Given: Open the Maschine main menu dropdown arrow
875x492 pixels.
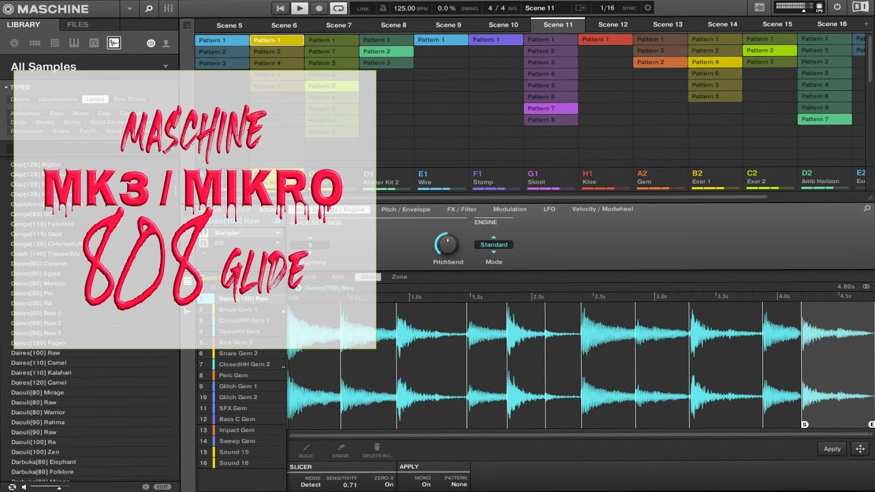Looking at the screenshot, I should tap(130, 9).
